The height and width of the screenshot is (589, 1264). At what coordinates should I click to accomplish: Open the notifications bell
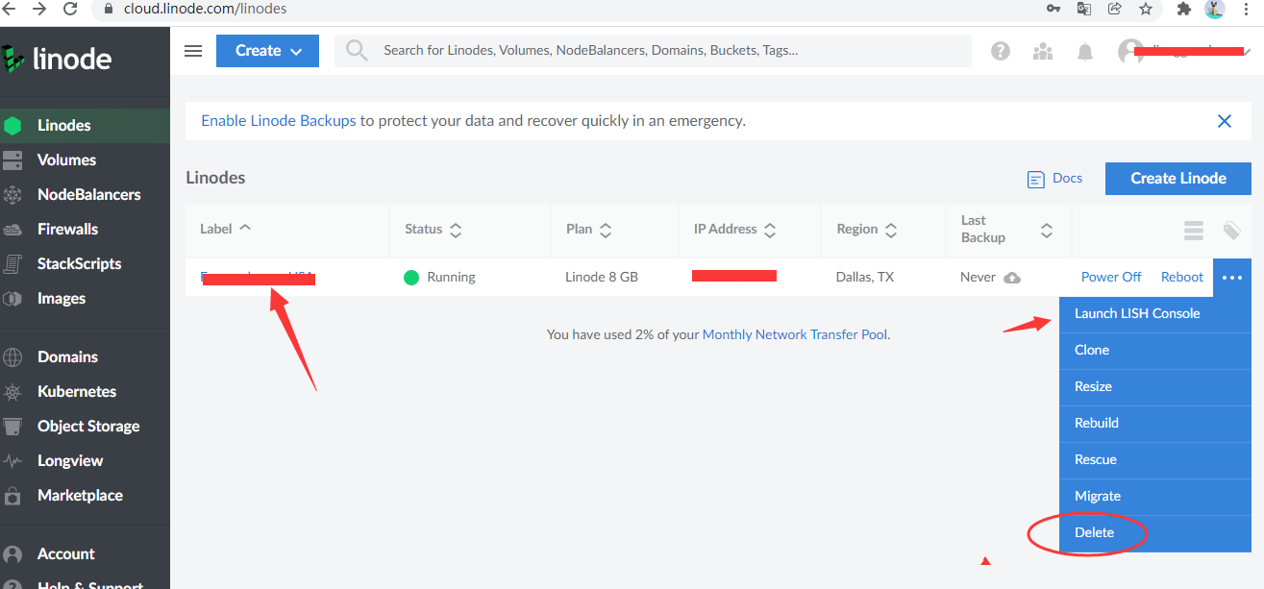(1085, 51)
